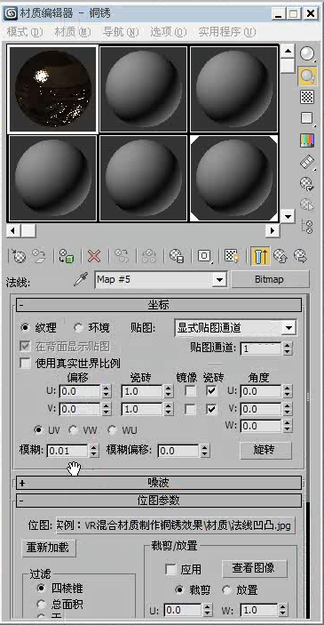Open the 选项 menu
This screenshot has width=324, height=625.
(169, 32)
